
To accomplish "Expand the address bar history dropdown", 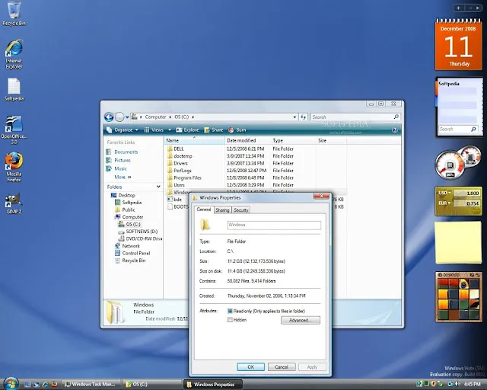I will (x=294, y=117).
